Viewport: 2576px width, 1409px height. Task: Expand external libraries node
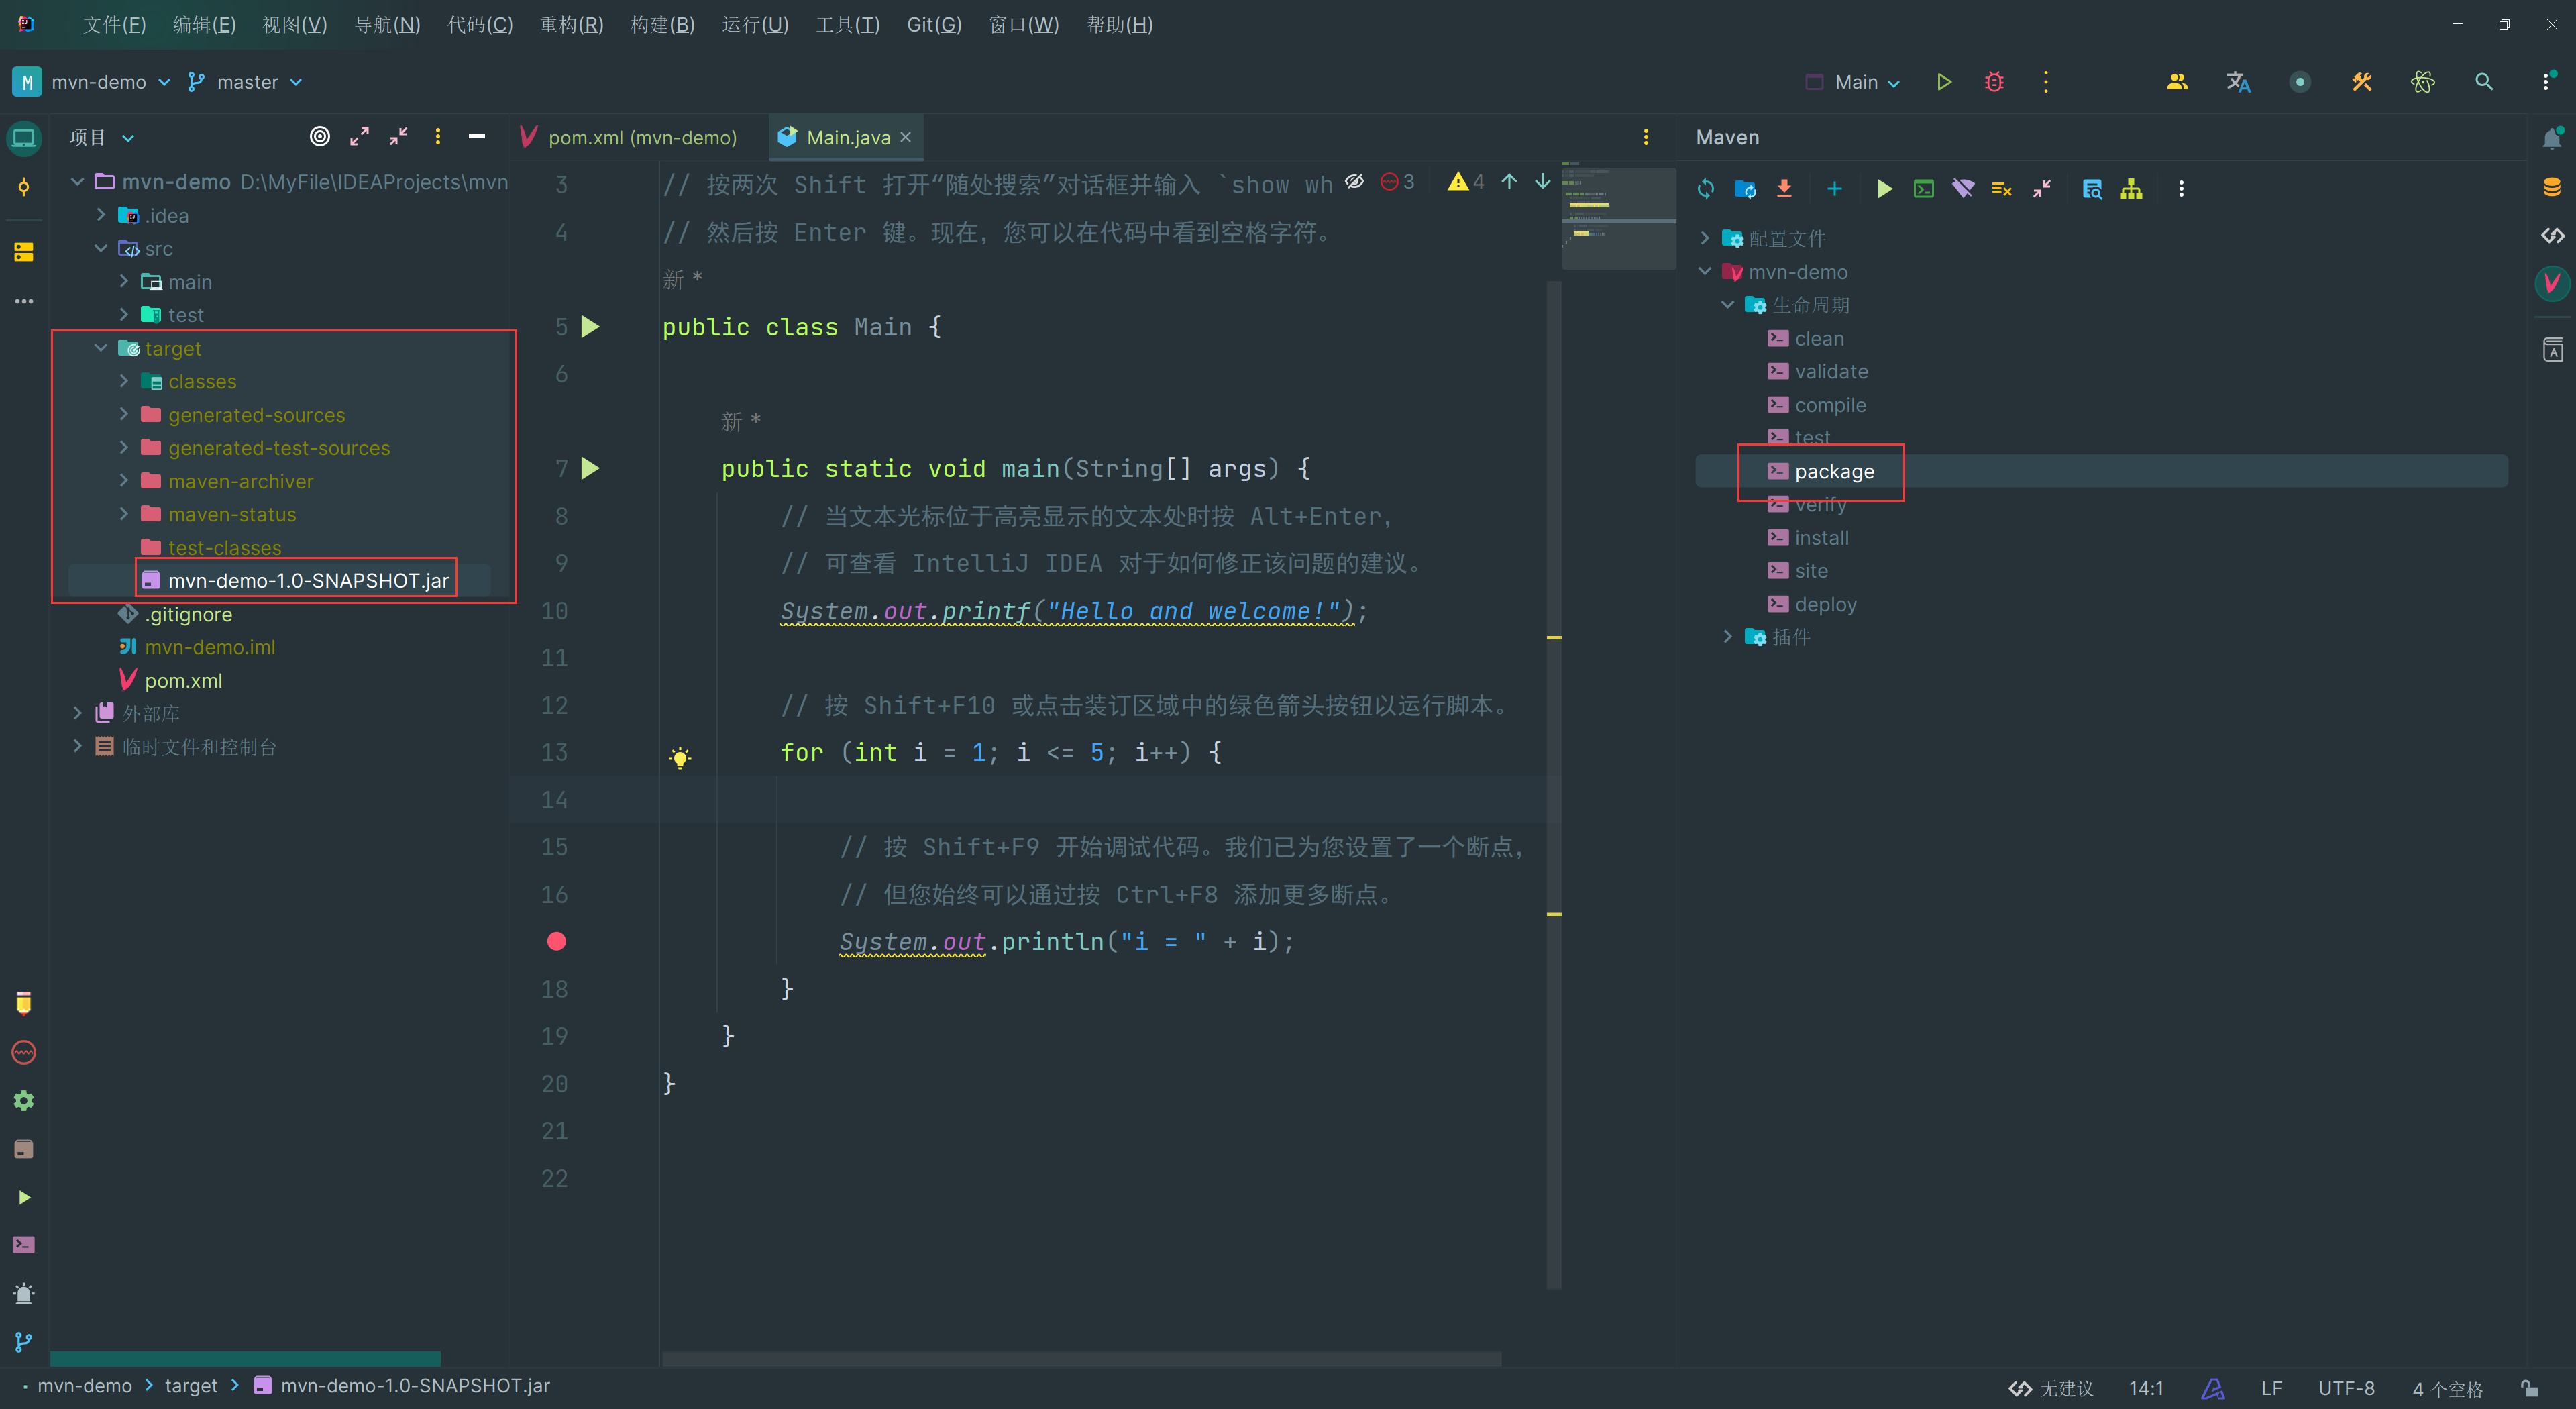[78, 713]
